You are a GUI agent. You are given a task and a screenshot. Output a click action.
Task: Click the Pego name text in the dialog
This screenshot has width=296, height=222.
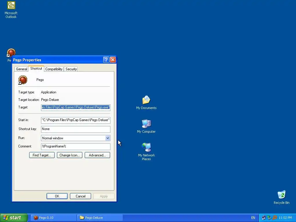[40, 80]
